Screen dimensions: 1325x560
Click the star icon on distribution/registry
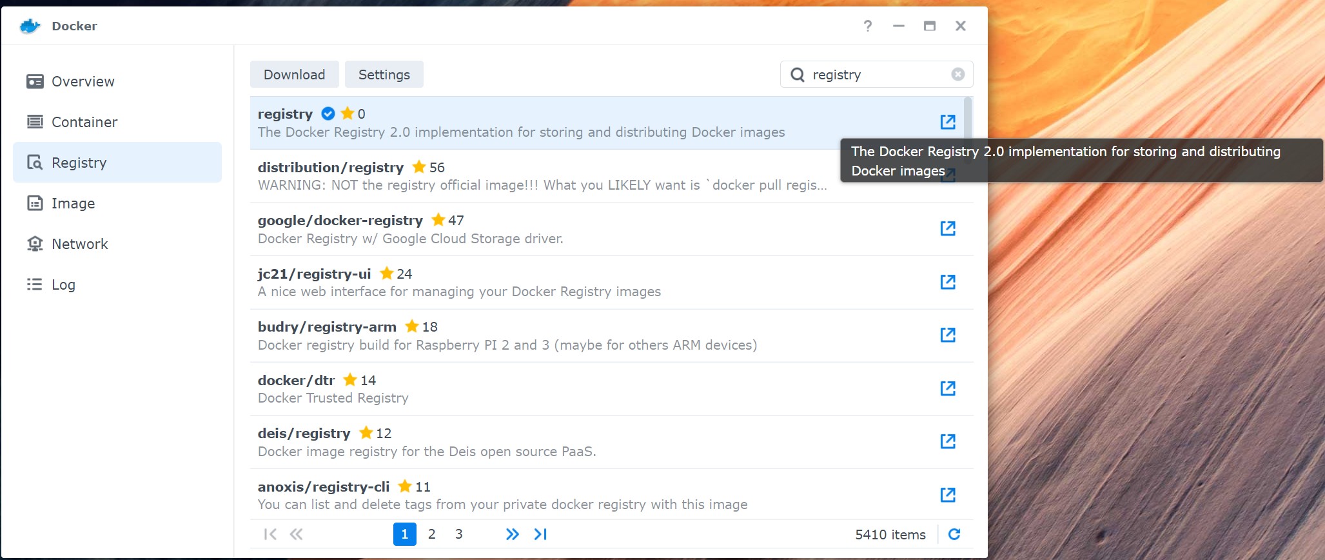[x=419, y=166]
